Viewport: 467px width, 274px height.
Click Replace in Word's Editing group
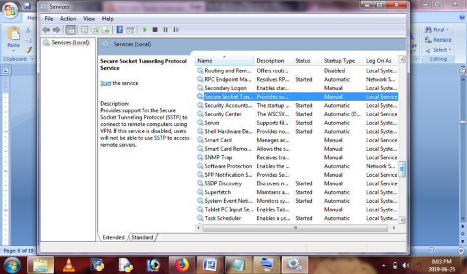[442, 40]
